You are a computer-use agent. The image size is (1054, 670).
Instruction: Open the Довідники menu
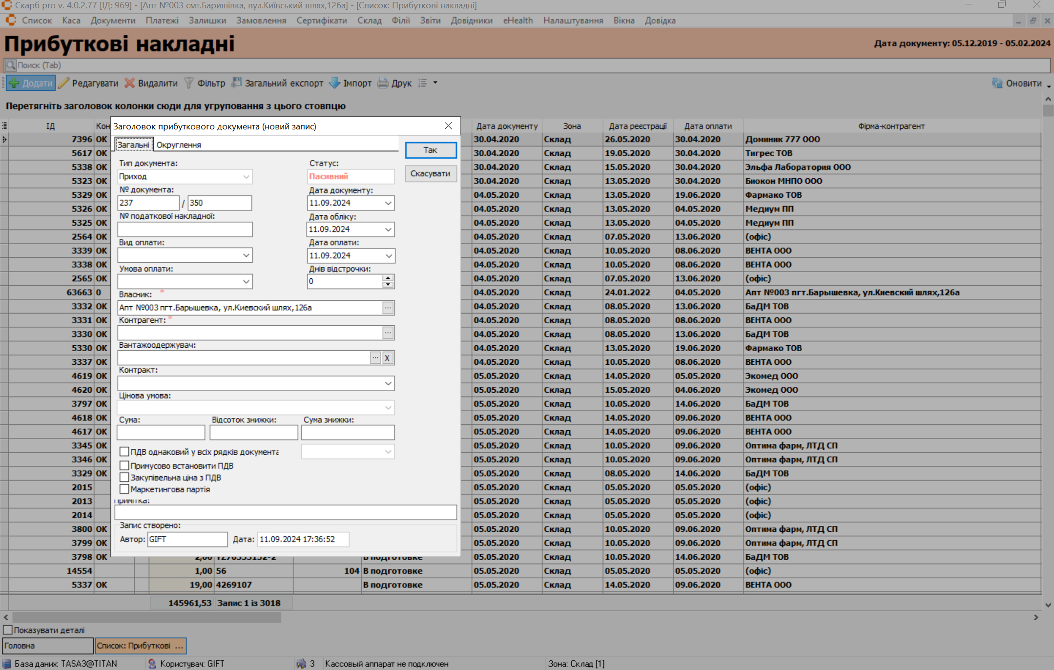471,21
